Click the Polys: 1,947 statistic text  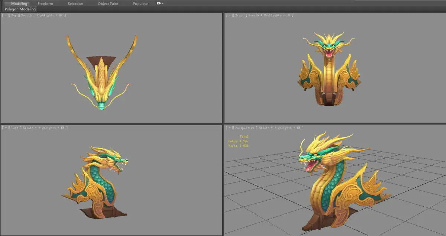(x=238, y=141)
